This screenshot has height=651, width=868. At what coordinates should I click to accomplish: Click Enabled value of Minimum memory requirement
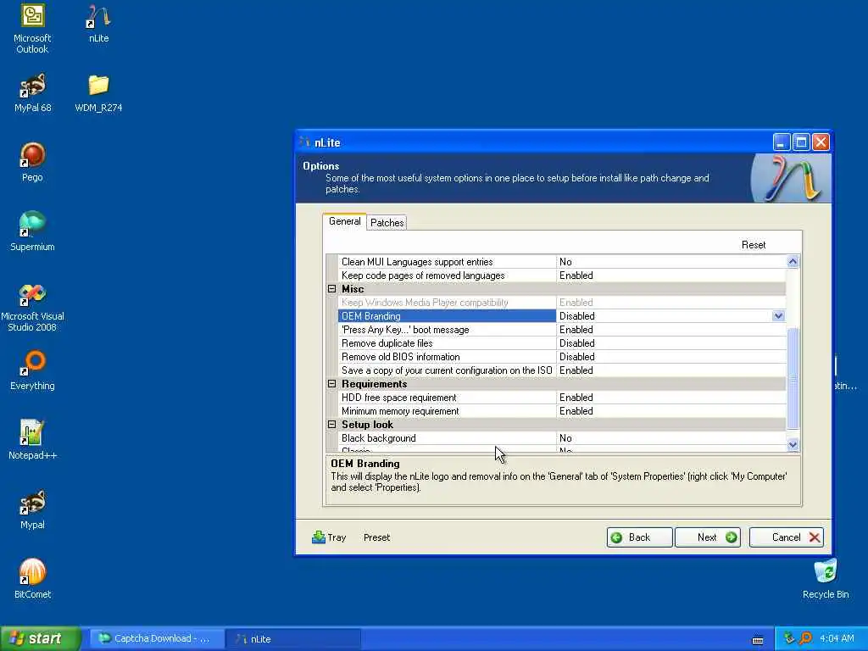pos(576,411)
